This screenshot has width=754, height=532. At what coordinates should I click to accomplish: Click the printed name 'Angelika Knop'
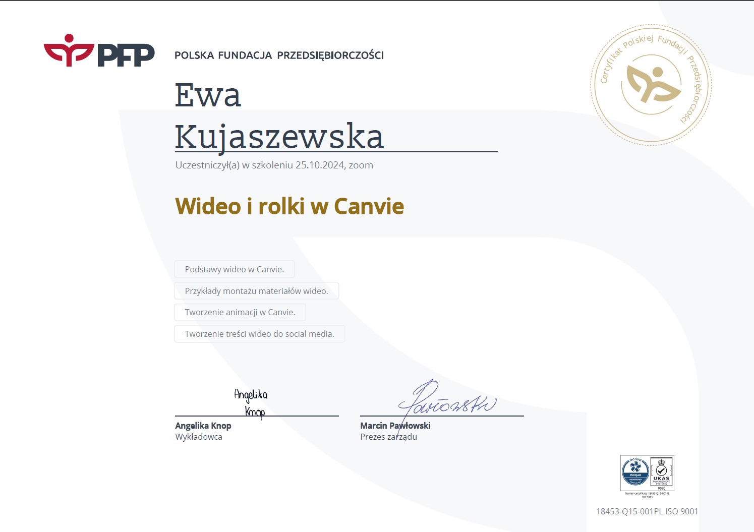point(203,426)
